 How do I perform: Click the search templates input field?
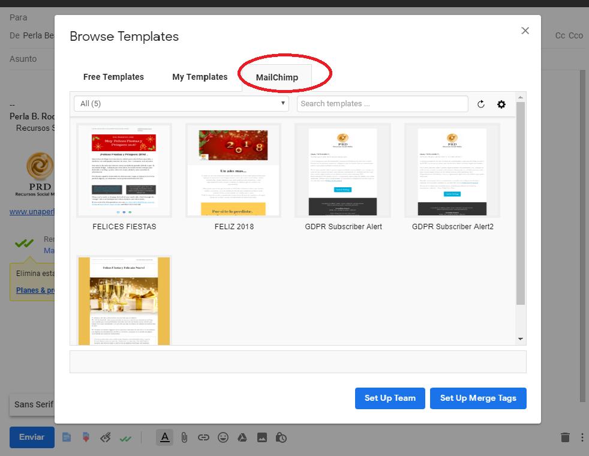382,103
